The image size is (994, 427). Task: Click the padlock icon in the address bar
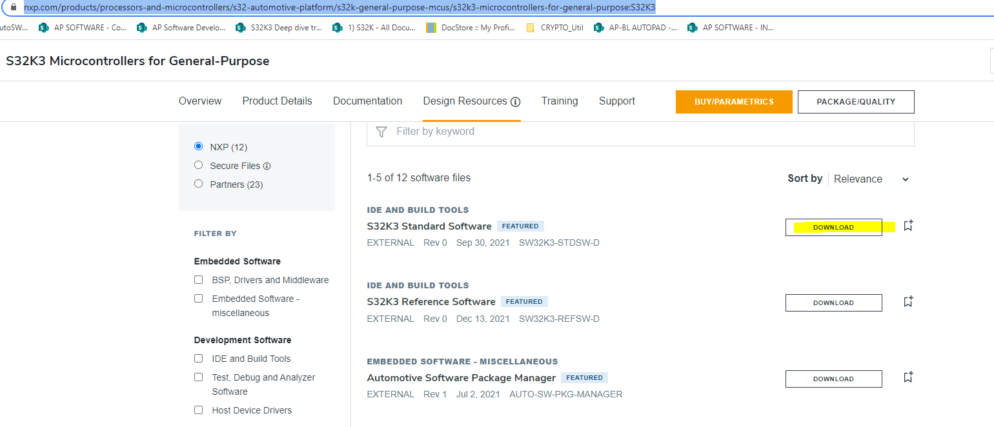pyautogui.click(x=14, y=8)
